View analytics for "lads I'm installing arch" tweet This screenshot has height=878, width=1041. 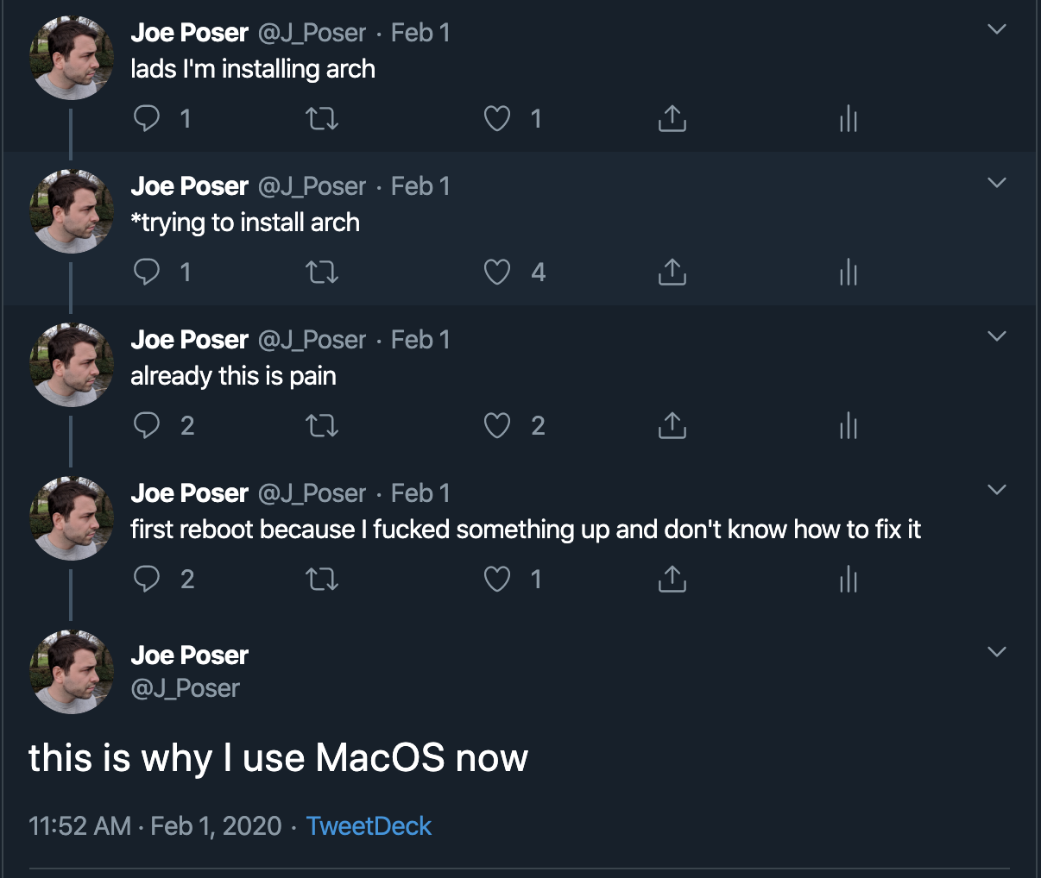click(849, 118)
